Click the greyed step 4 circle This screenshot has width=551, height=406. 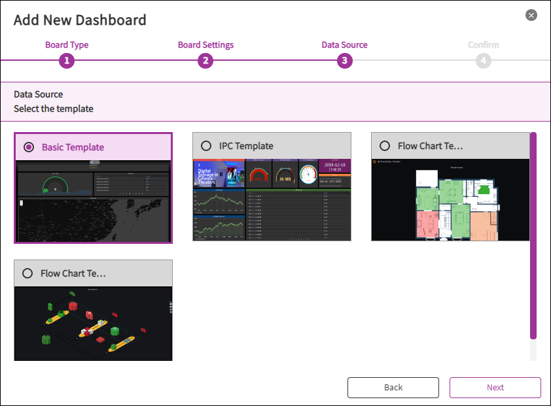tap(483, 61)
